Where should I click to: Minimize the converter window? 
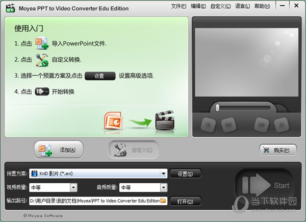(282, 6)
